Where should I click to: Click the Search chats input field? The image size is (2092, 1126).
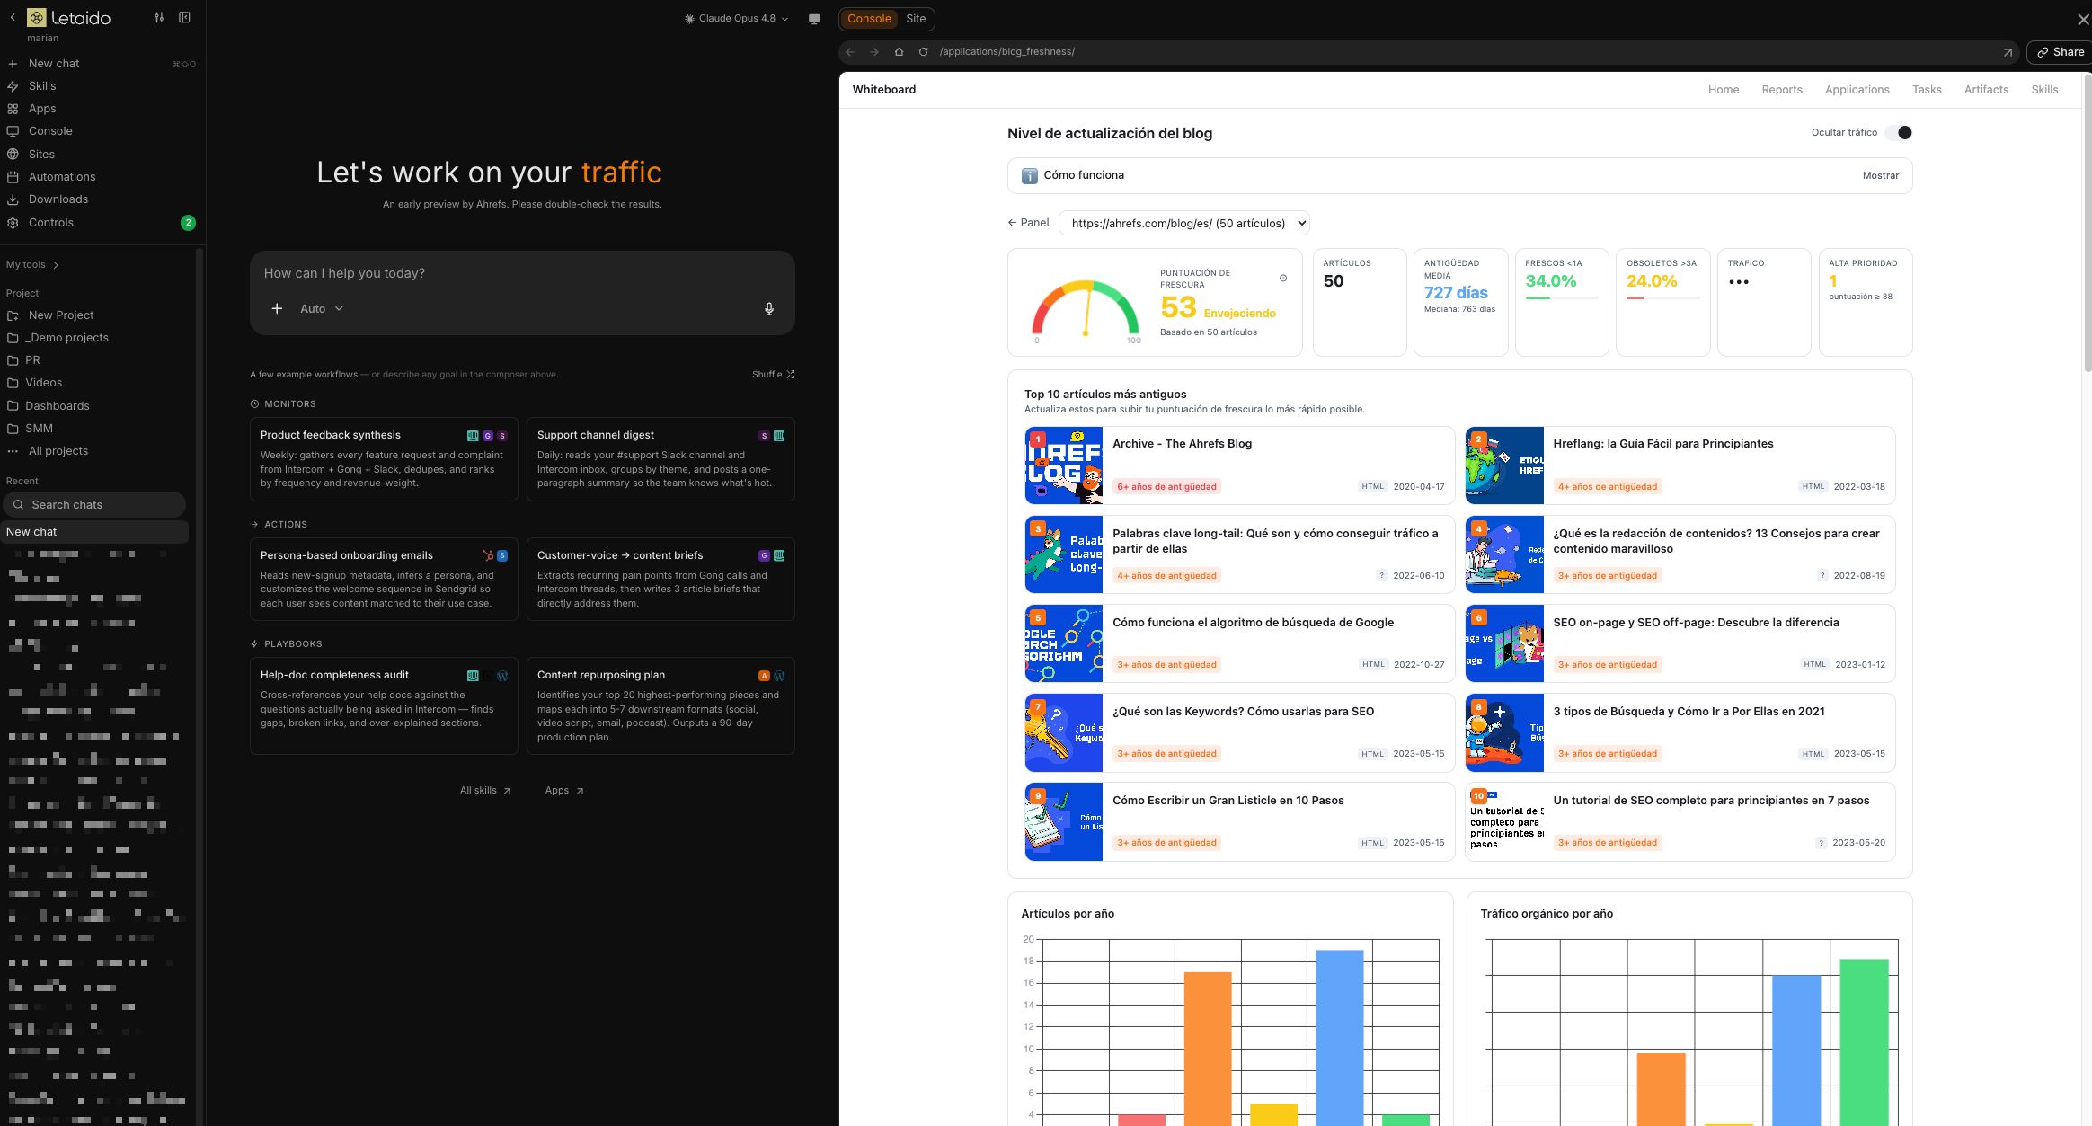click(x=94, y=505)
